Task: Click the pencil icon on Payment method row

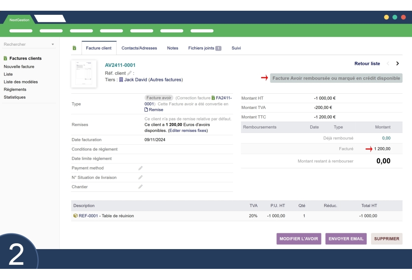Action: coord(140,168)
